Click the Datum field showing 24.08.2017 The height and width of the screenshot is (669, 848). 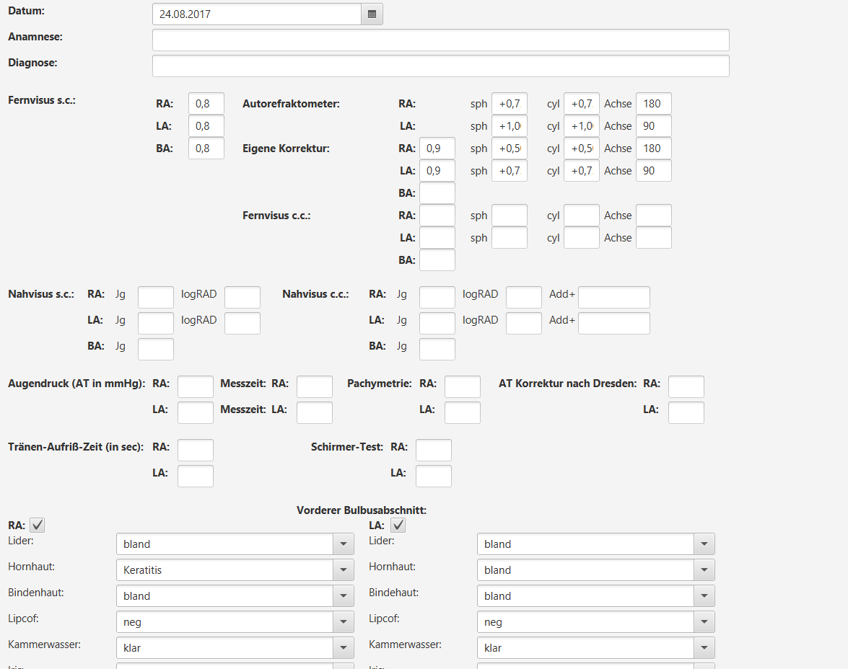257,14
